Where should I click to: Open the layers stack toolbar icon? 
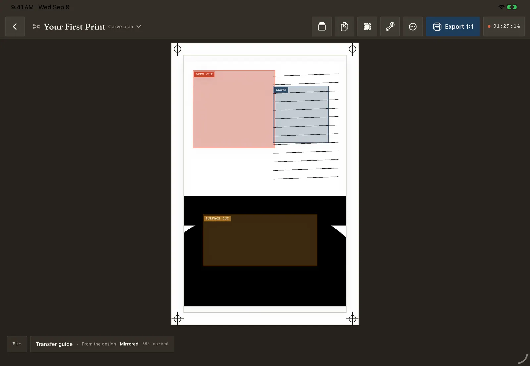point(322,27)
